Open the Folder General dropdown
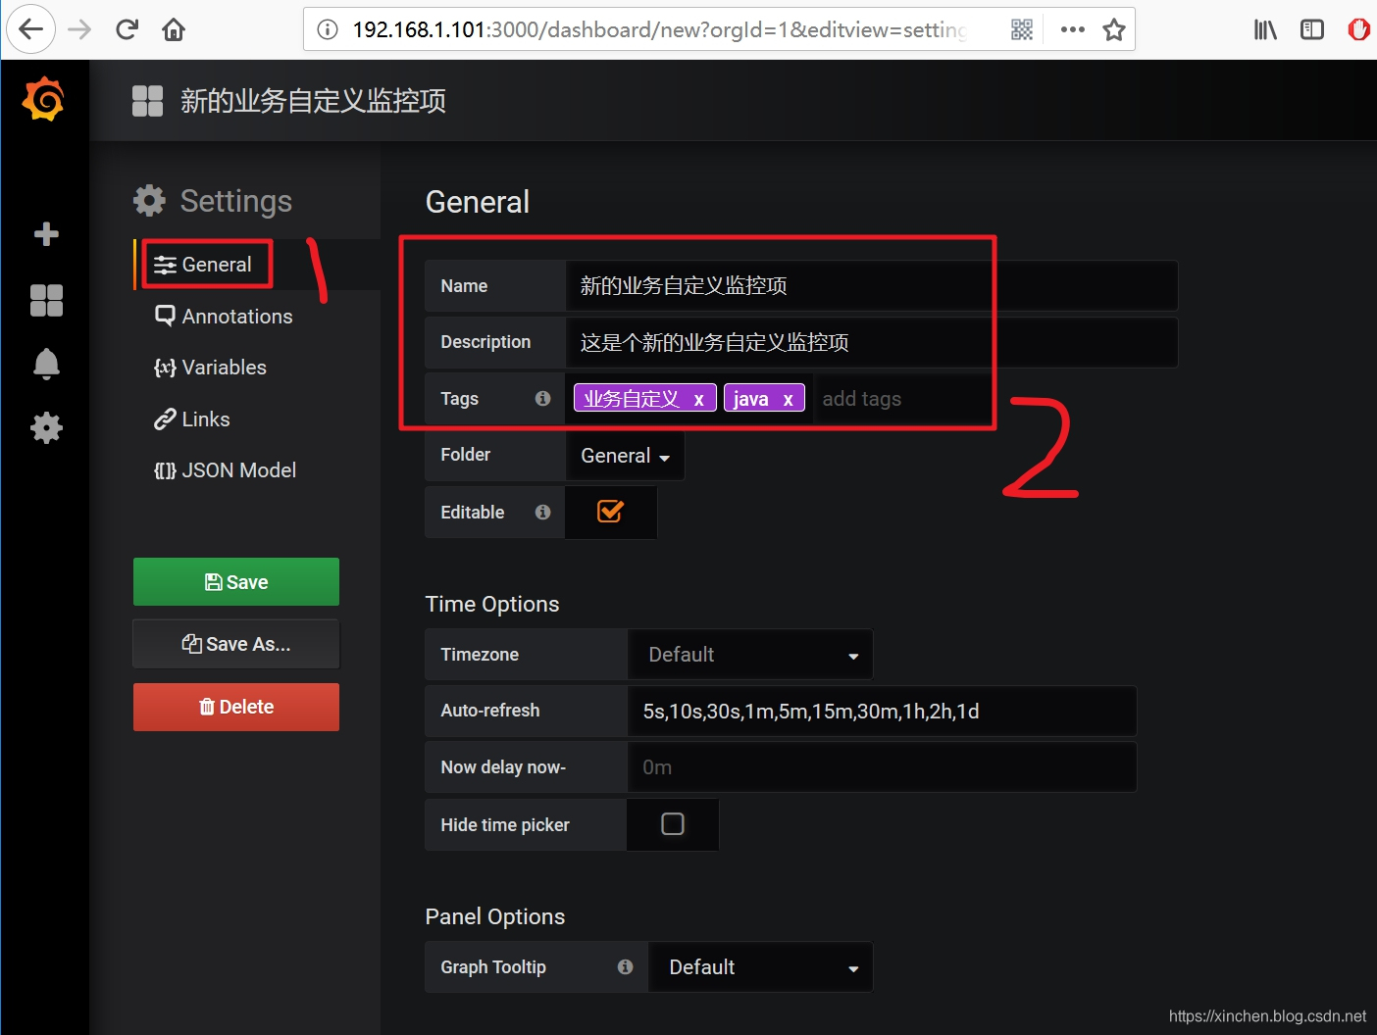Screen dimensions: 1377x1035 (x=626, y=456)
